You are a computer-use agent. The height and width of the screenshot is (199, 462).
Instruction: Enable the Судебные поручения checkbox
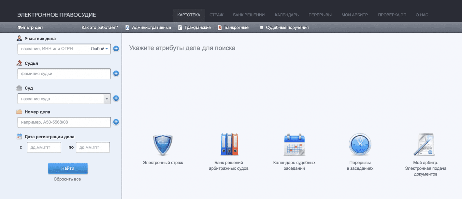coord(262,28)
